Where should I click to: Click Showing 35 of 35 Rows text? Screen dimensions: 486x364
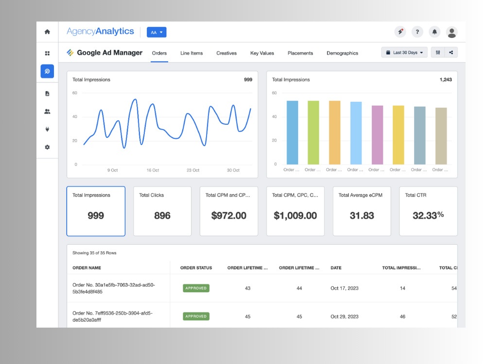94,253
